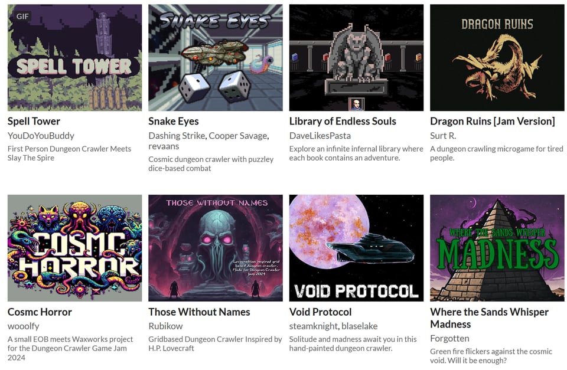Visit Surt R.'s author page
This screenshot has height=370, width=567.
click(443, 136)
